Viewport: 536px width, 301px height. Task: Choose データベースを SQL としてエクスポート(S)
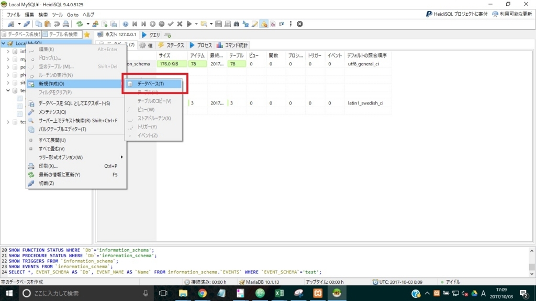click(76, 103)
